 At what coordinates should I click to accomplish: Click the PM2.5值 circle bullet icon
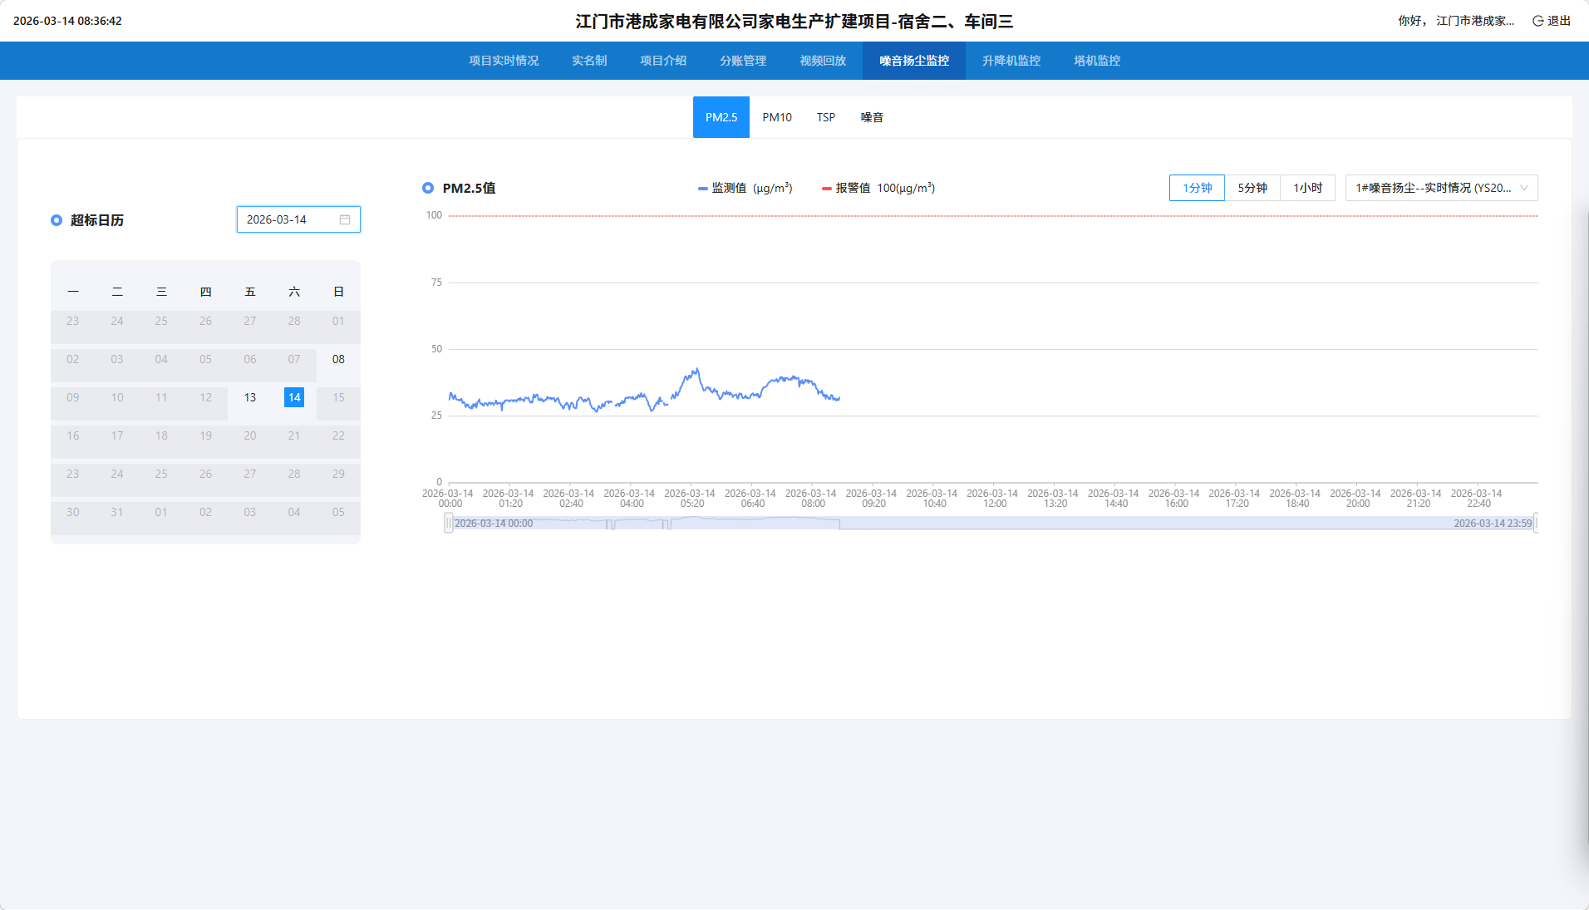coord(428,188)
